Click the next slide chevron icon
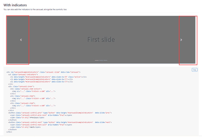 click(181, 40)
